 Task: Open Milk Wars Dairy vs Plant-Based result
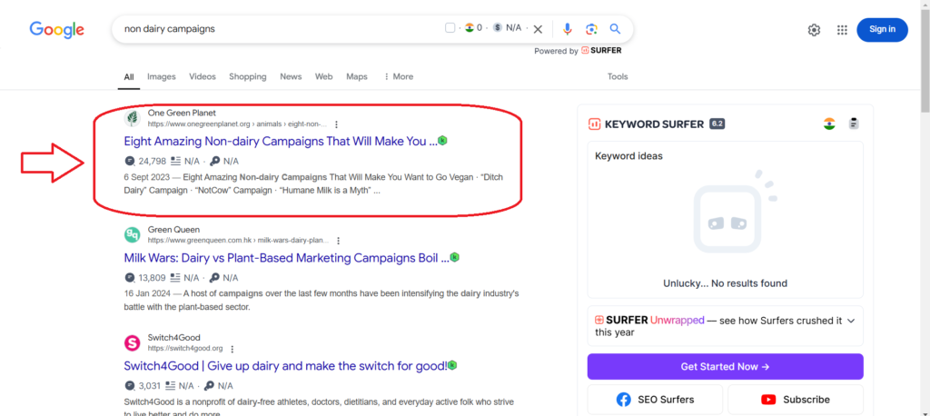coord(286,258)
